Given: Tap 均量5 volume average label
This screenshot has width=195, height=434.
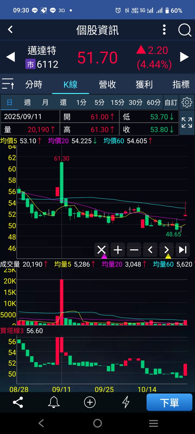Looking at the screenshot, I should pos(63,264).
